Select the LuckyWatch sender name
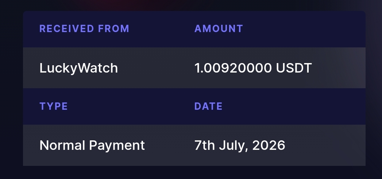The height and width of the screenshot is (179, 382). [79, 68]
